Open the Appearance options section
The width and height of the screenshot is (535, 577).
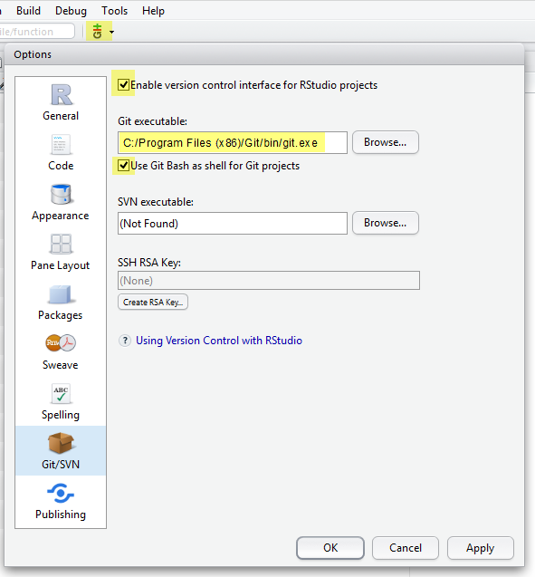coord(61,202)
